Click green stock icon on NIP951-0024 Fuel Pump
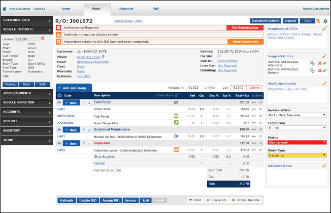The height and width of the screenshot is (213, 331). (176, 116)
